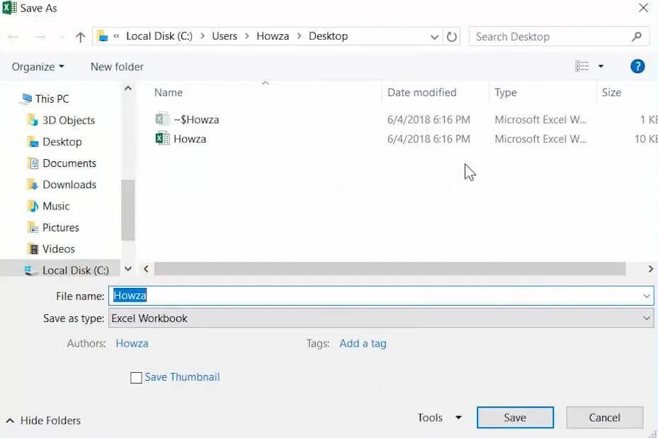Open the Tools dropdown menu

[x=439, y=417]
